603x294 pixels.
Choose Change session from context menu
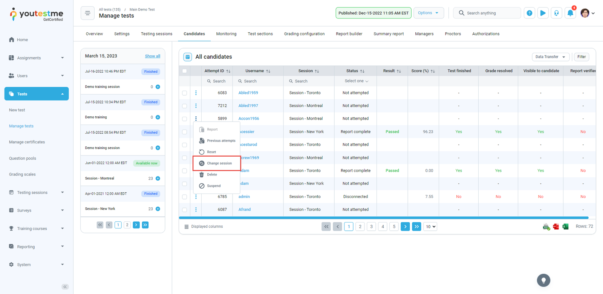219,163
